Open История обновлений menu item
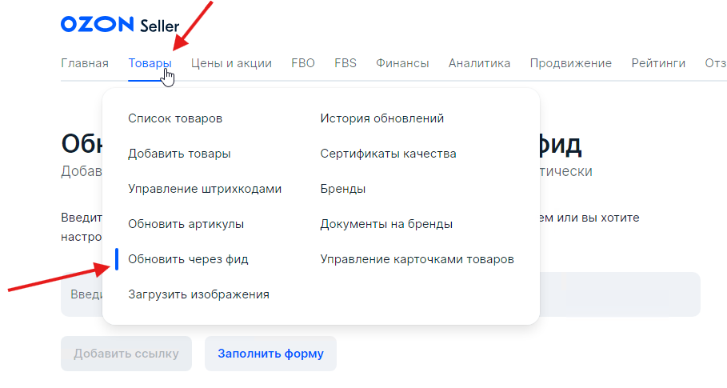The image size is (727, 388). 382,118
